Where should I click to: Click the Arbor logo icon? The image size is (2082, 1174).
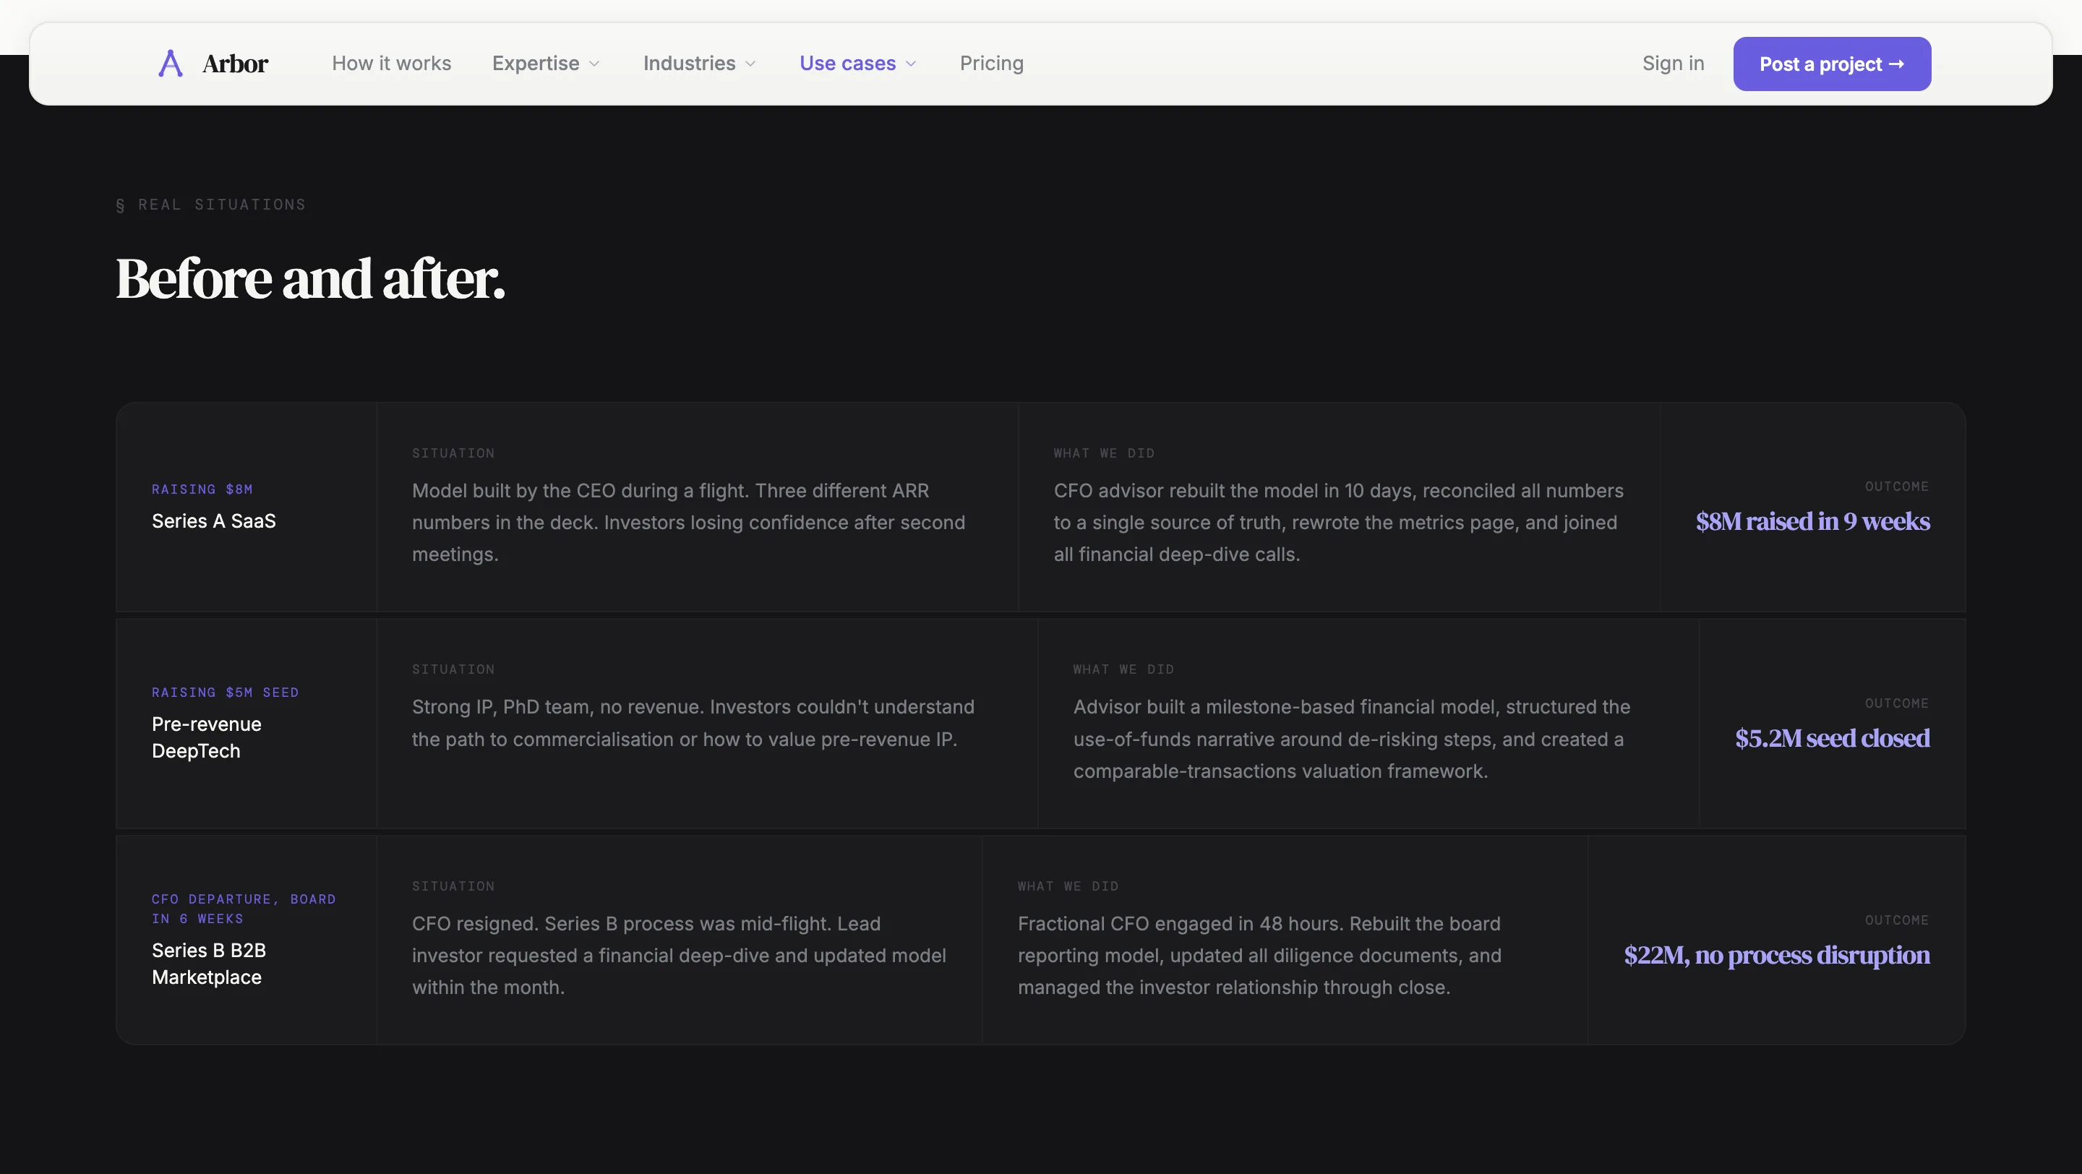click(x=170, y=63)
